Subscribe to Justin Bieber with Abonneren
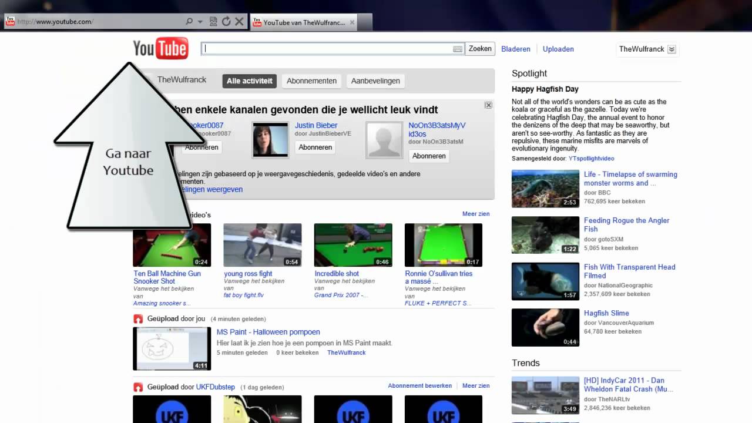 click(315, 147)
